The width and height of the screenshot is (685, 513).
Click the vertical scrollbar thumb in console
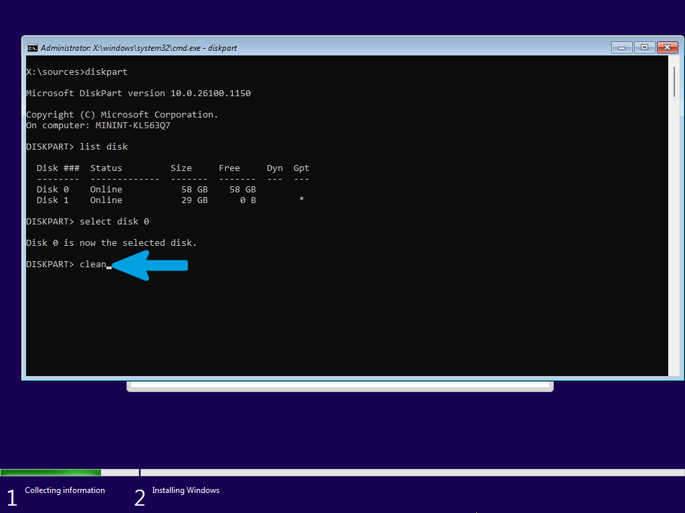674,82
